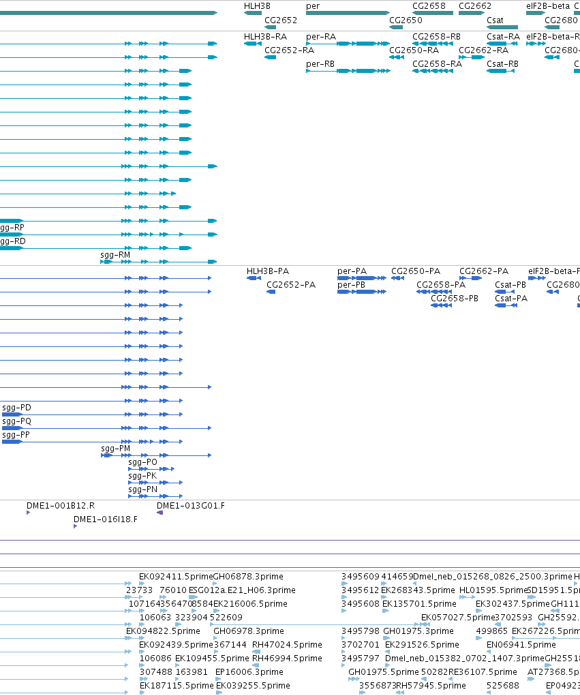Image resolution: width=580 pixels, height=696 pixels.
Task: Select the CG2658-PB protein label
Action: (455, 299)
